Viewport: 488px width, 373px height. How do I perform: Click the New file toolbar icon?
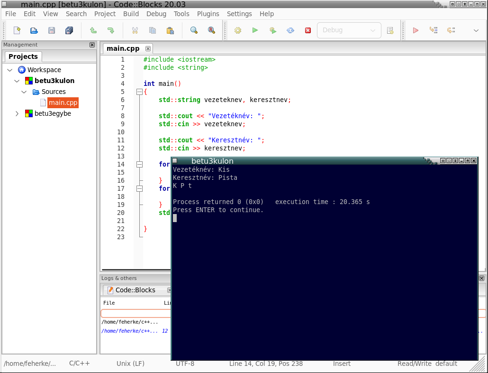pyautogui.click(x=17, y=30)
